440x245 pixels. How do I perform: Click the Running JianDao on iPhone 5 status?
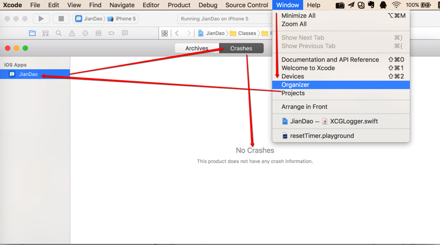coord(215,19)
